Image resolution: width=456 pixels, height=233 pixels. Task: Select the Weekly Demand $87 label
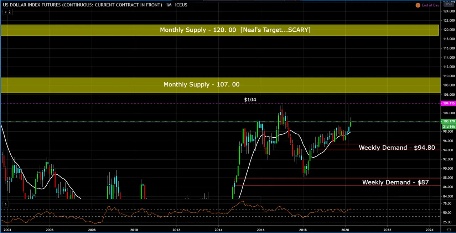(395, 182)
